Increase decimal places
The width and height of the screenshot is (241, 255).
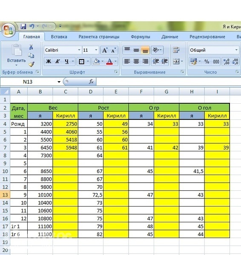tap(227, 62)
